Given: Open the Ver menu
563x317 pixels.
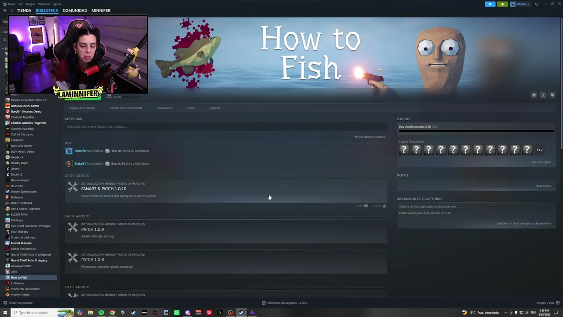Looking at the screenshot, I should click(21, 4).
